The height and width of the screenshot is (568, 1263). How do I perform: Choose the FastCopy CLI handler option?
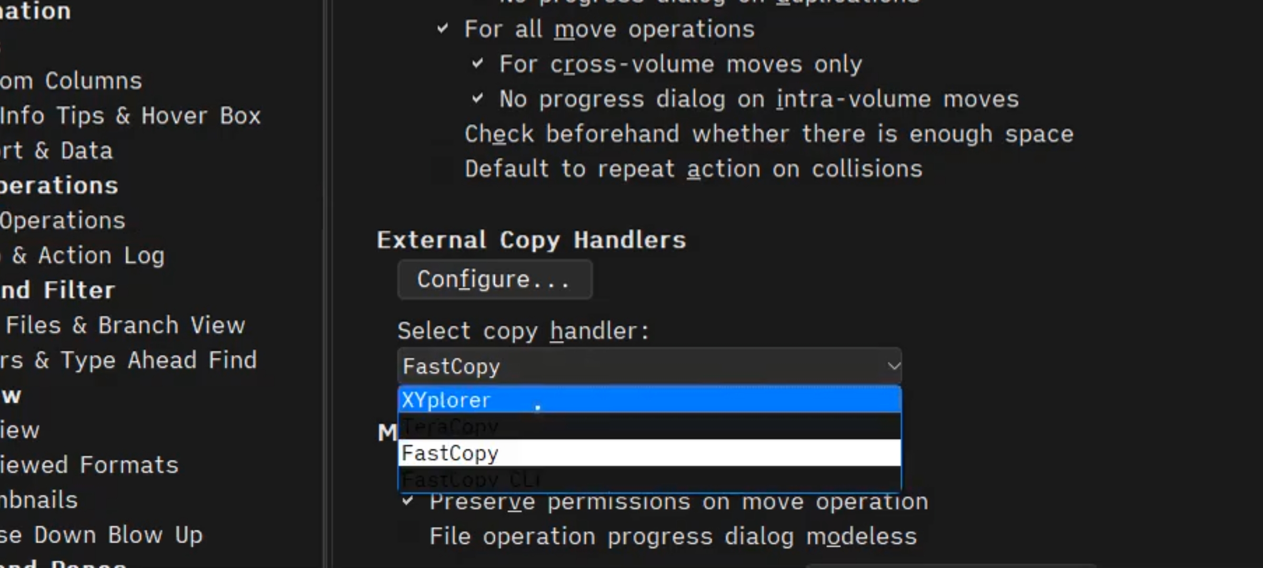[x=649, y=480]
